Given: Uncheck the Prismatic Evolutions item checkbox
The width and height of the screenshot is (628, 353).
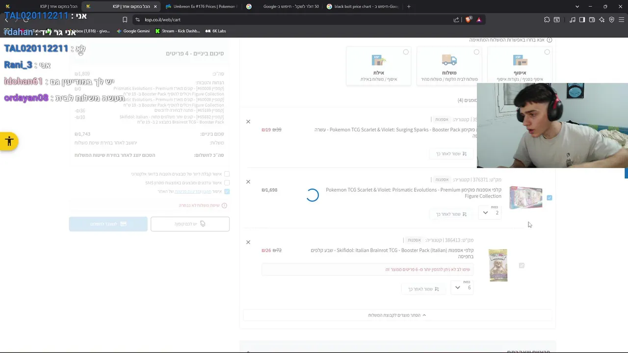Looking at the screenshot, I should (549, 198).
